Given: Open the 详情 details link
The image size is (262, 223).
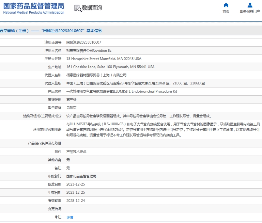Looking at the screenshot, I should point(70,217).
